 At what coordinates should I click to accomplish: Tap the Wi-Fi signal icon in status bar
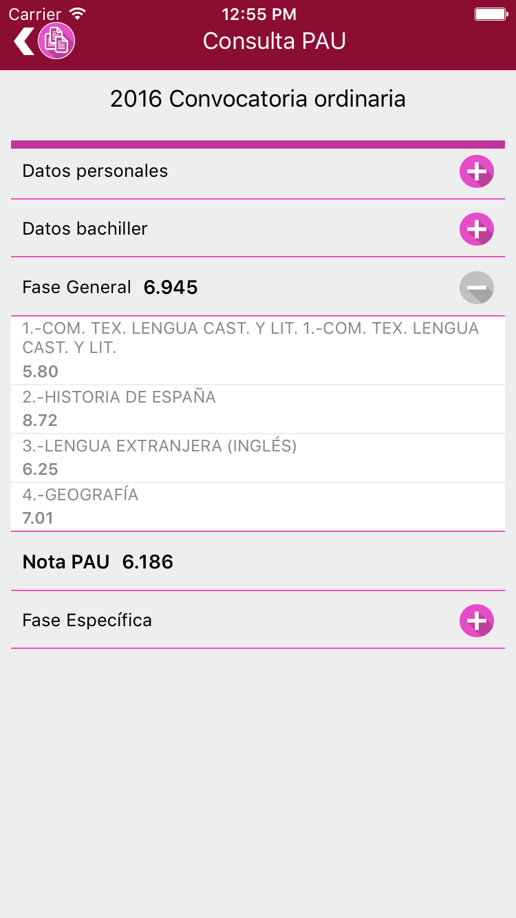click(x=78, y=14)
